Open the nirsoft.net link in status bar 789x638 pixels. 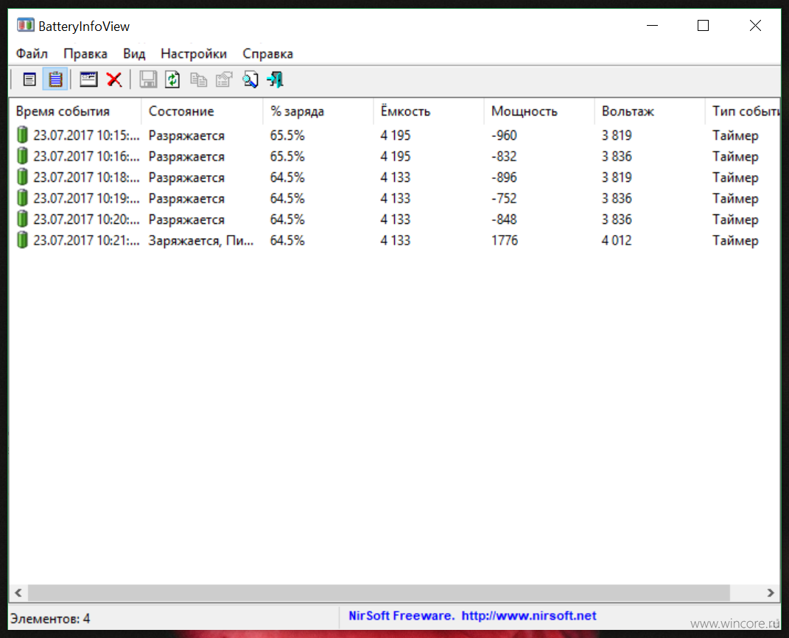click(529, 615)
